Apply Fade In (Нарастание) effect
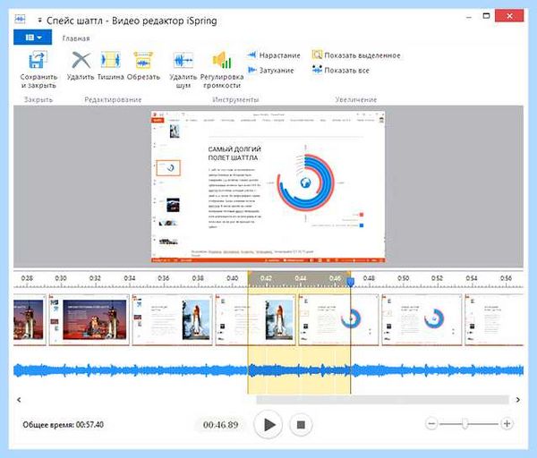The height and width of the screenshot is (458, 537). tap(273, 55)
